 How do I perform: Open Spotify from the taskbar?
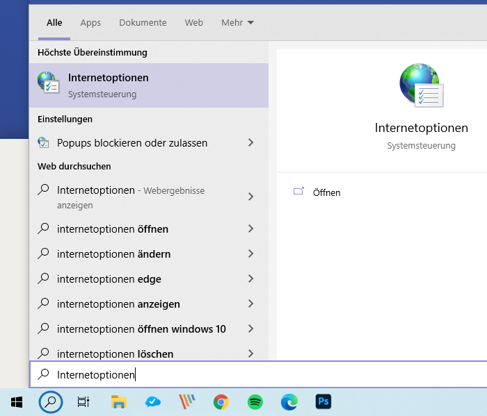pyautogui.click(x=255, y=402)
